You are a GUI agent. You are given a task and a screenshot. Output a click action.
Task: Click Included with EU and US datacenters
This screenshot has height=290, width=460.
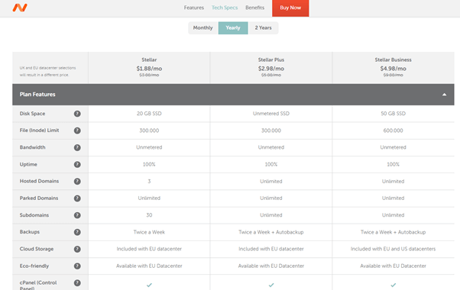pyautogui.click(x=393, y=249)
